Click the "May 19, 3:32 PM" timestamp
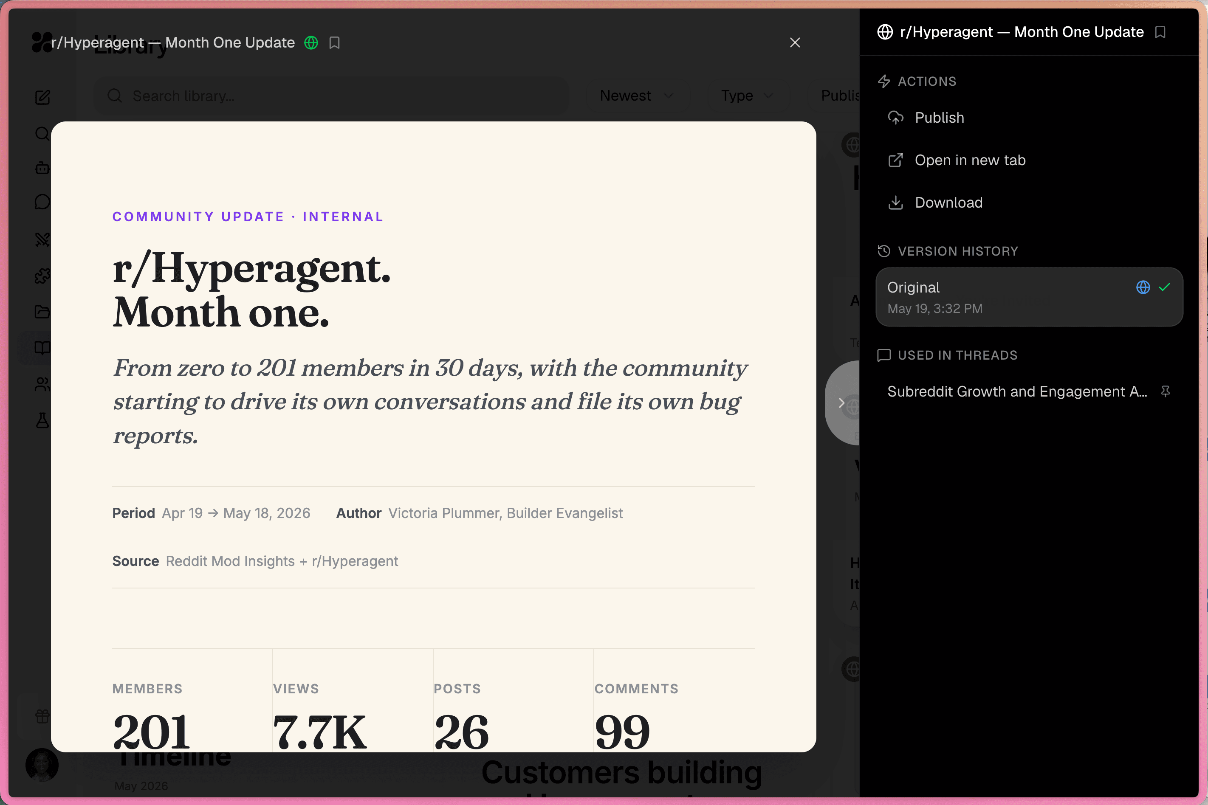This screenshot has height=805, width=1208. (935, 309)
